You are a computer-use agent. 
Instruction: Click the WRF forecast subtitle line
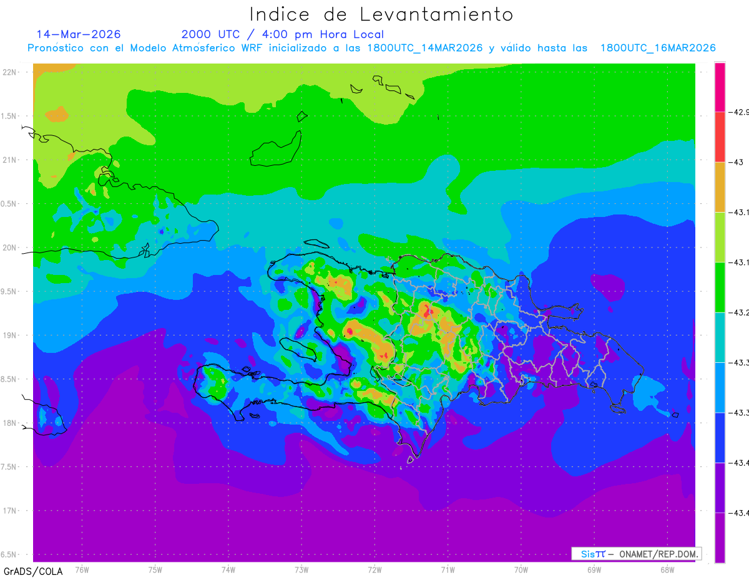(371, 48)
